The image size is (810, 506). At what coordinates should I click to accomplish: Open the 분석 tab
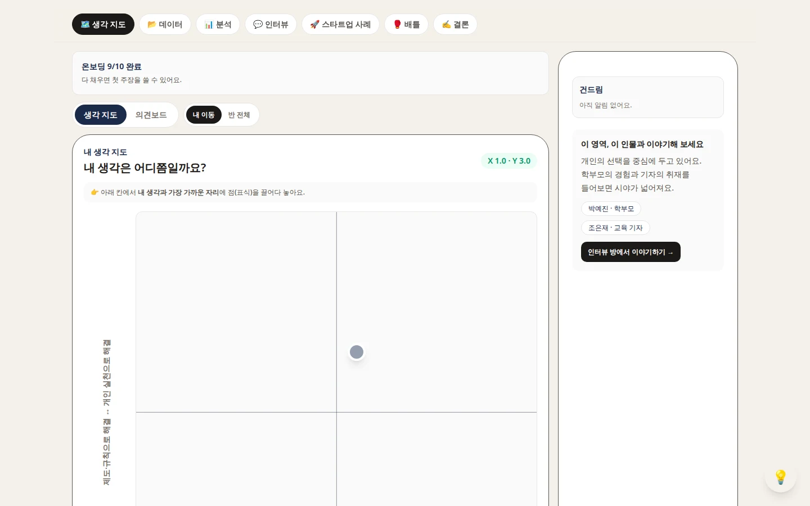[x=218, y=24]
